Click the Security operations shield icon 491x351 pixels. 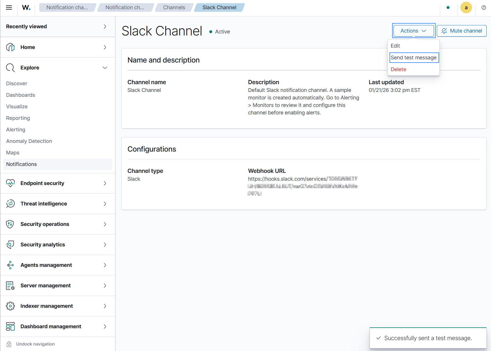10,224
